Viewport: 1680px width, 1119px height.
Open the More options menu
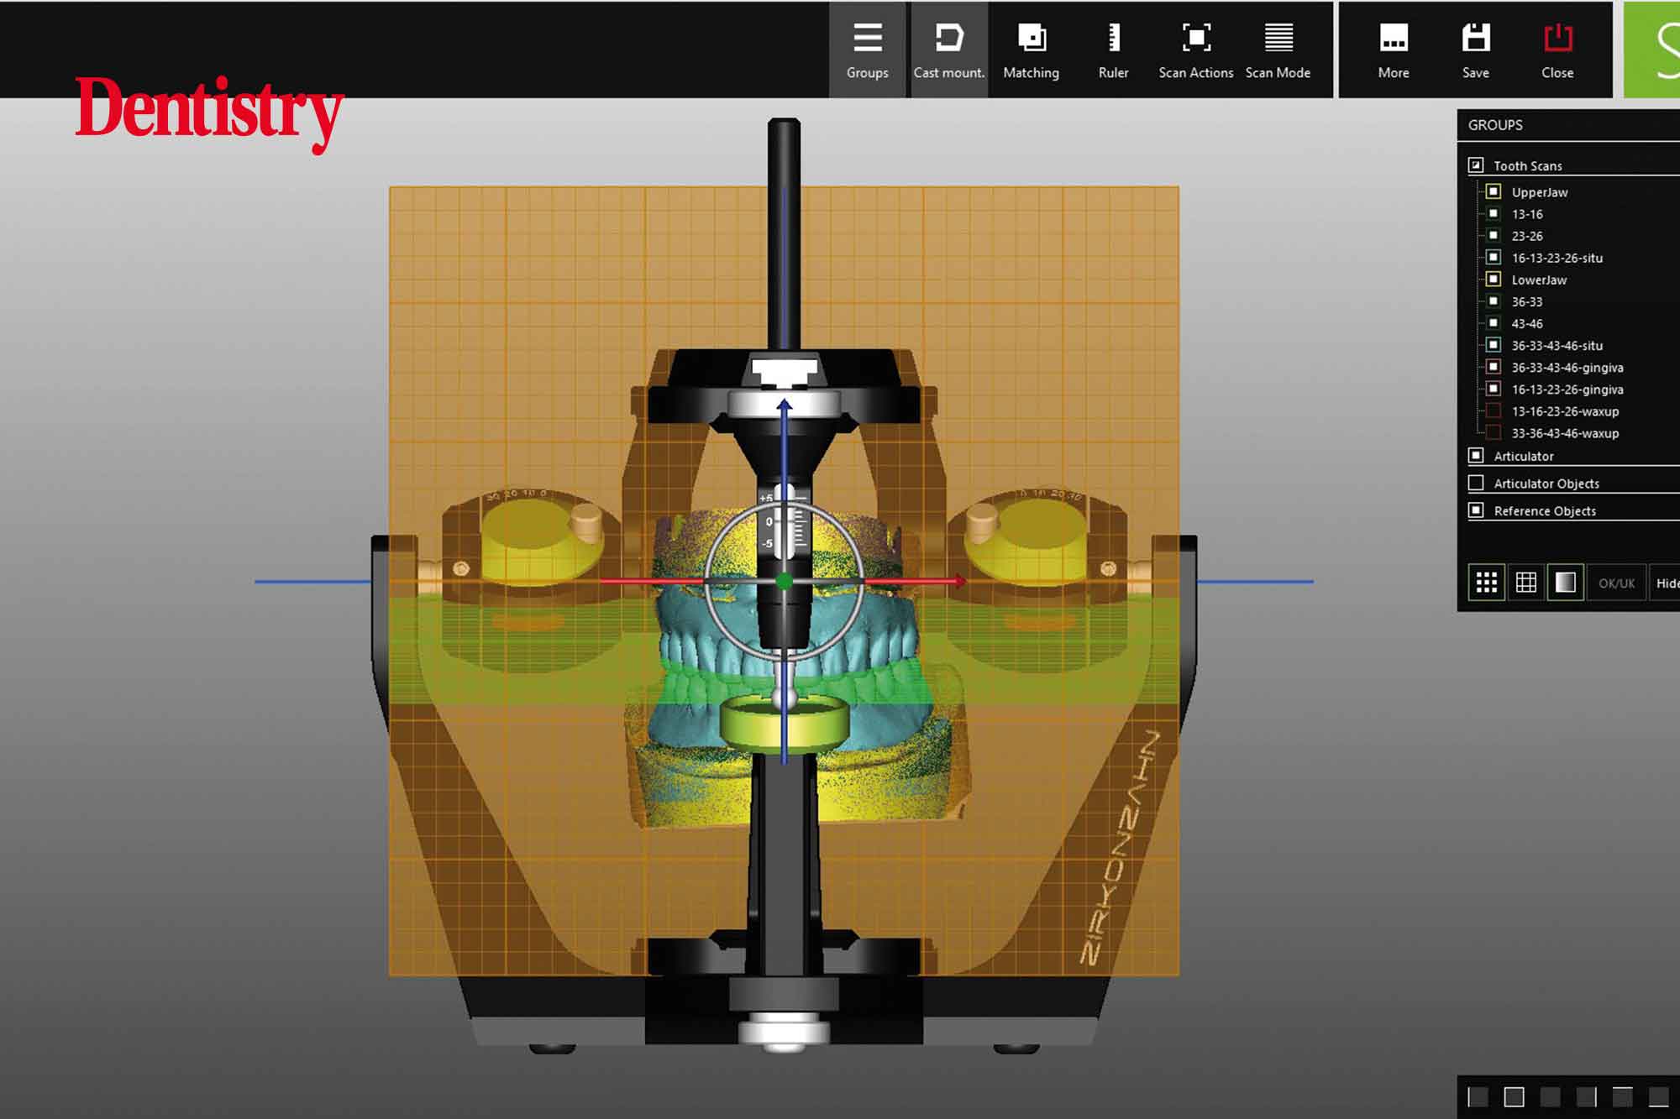point(1394,50)
